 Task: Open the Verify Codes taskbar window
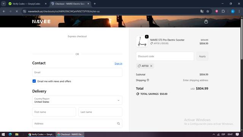[41, 134]
